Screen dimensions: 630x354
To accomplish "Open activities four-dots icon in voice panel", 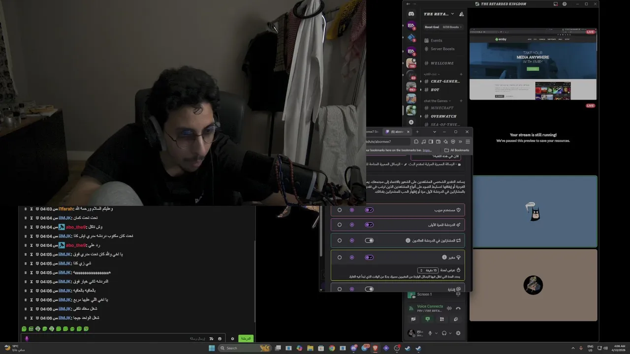I will (441, 319).
